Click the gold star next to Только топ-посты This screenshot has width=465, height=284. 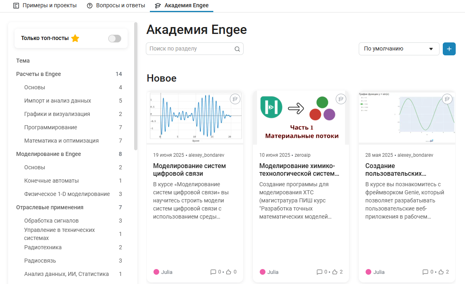tap(75, 38)
